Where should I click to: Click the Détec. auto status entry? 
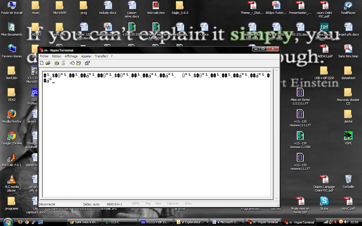pos(91,204)
